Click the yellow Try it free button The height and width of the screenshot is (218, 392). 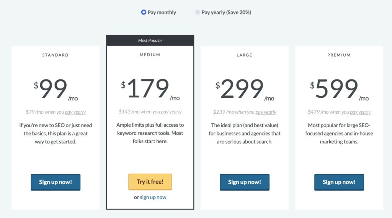(x=150, y=182)
